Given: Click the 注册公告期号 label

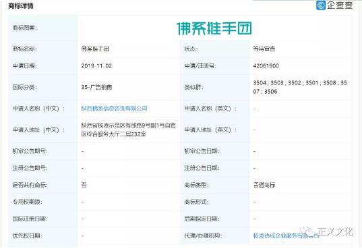Looking at the screenshot, I should point(30,168).
